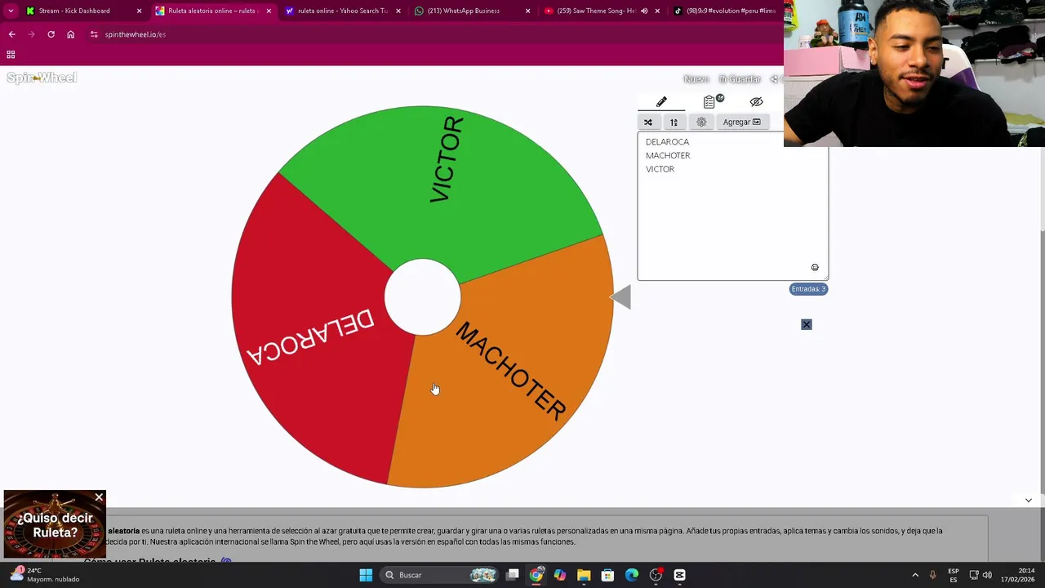Open Copilot from the taskbar
Image resolution: width=1045 pixels, height=588 pixels.
point(560,575)
